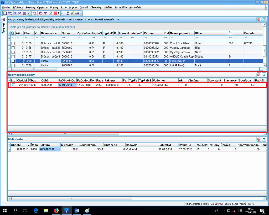Open Windows Start menu
This screenshot has width=269, height=215.
5,211
